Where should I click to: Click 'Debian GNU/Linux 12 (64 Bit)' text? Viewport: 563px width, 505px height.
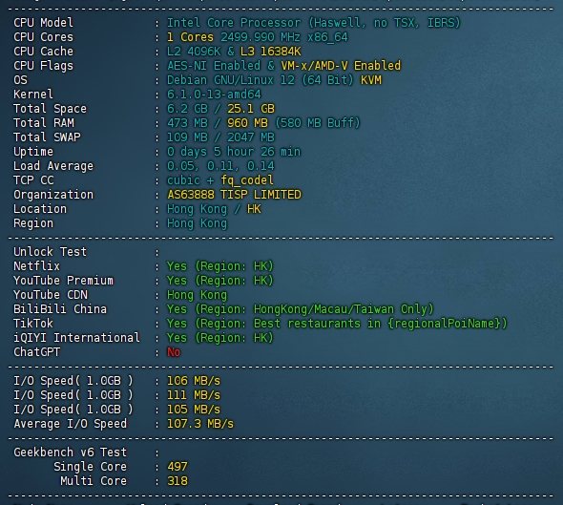pyautogui.click(x=261, y=80)
